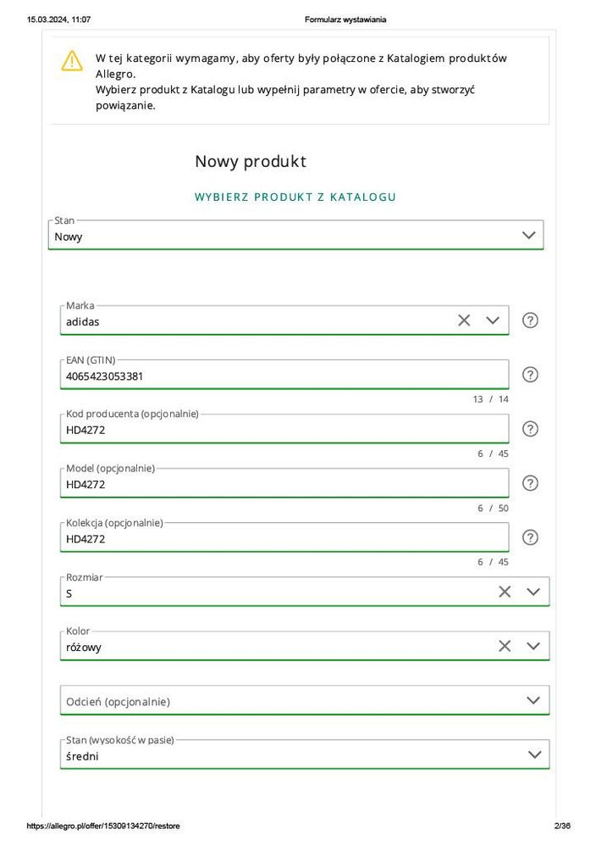Show help for Kod producenta field
596x846 pixels.
pyautogui.click(x=530, y=429)
